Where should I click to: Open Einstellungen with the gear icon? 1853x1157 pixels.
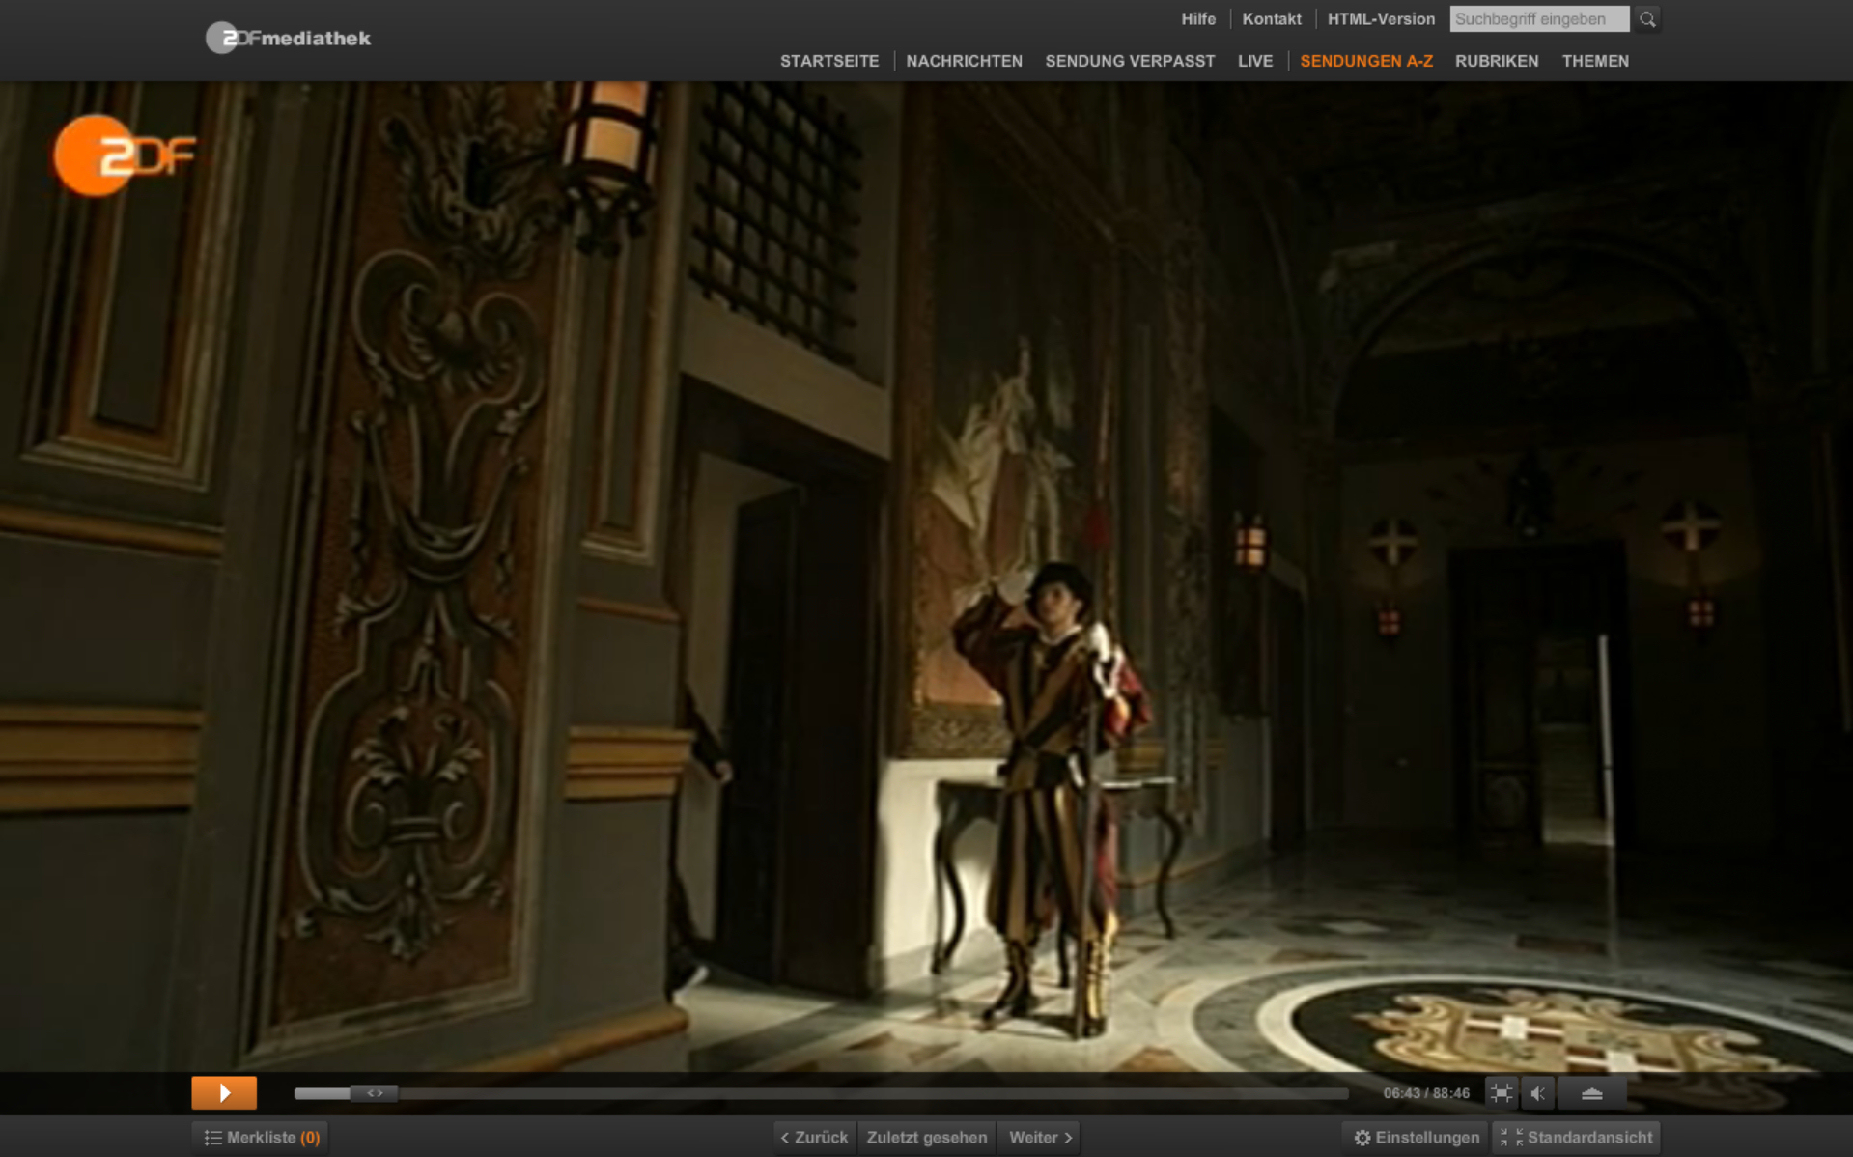(1416, 1138)
